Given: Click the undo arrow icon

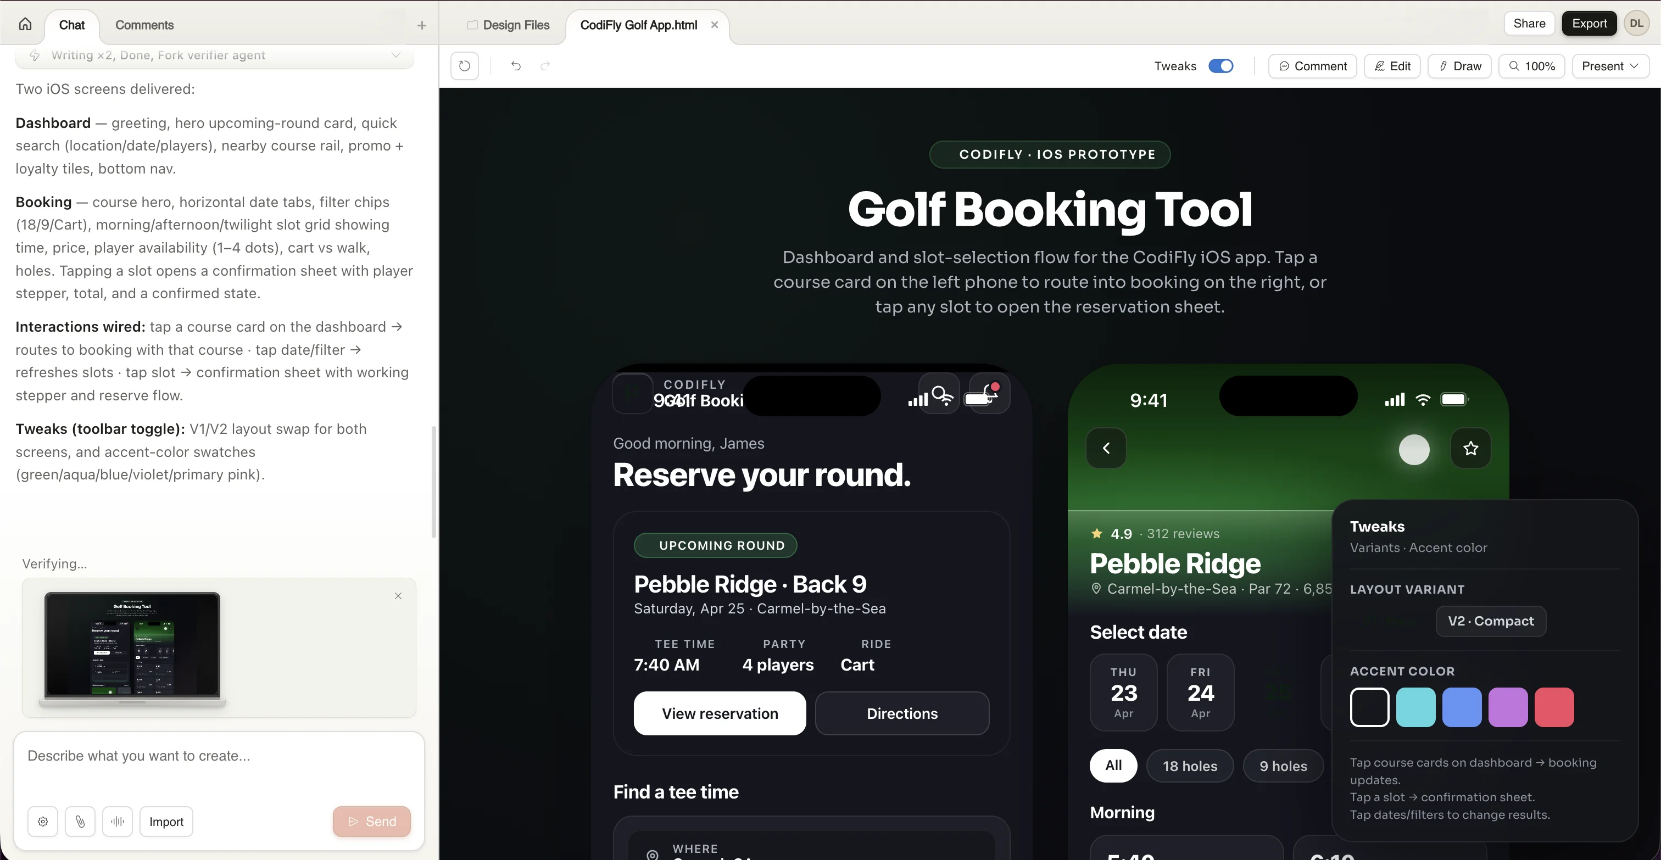Looking at the screenshot, I should pyautogui.click(x=515, y=66).
